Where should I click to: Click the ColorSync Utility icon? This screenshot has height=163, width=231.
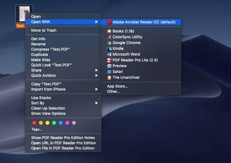click(x=109, y=37)
